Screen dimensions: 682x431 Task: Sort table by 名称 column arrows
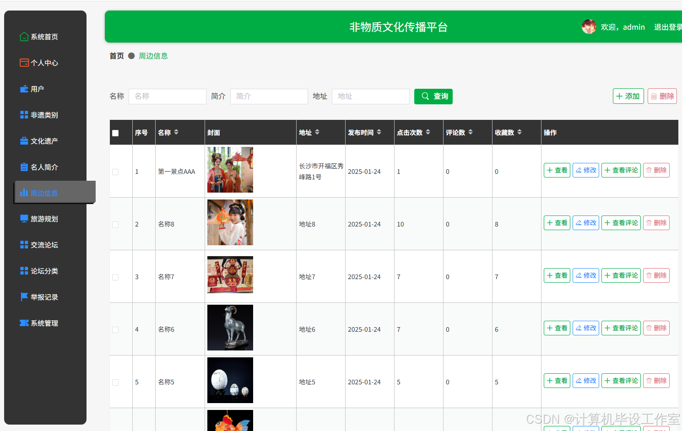pos(176,132)
